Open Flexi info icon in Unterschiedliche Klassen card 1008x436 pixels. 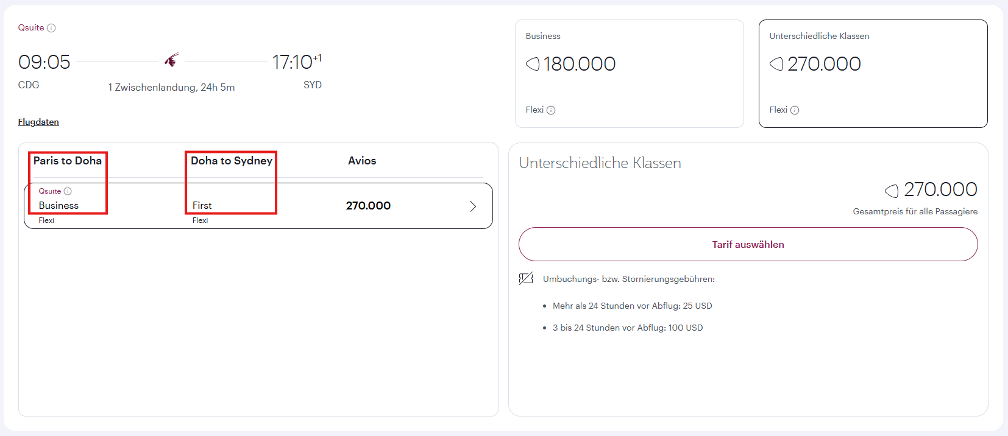coord(795,110)
